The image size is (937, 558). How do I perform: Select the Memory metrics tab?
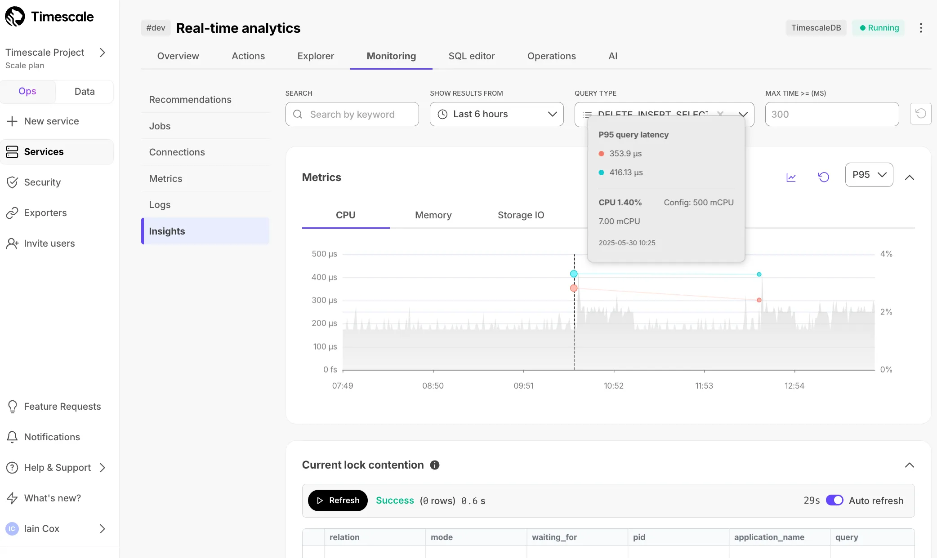pos(433,215)
